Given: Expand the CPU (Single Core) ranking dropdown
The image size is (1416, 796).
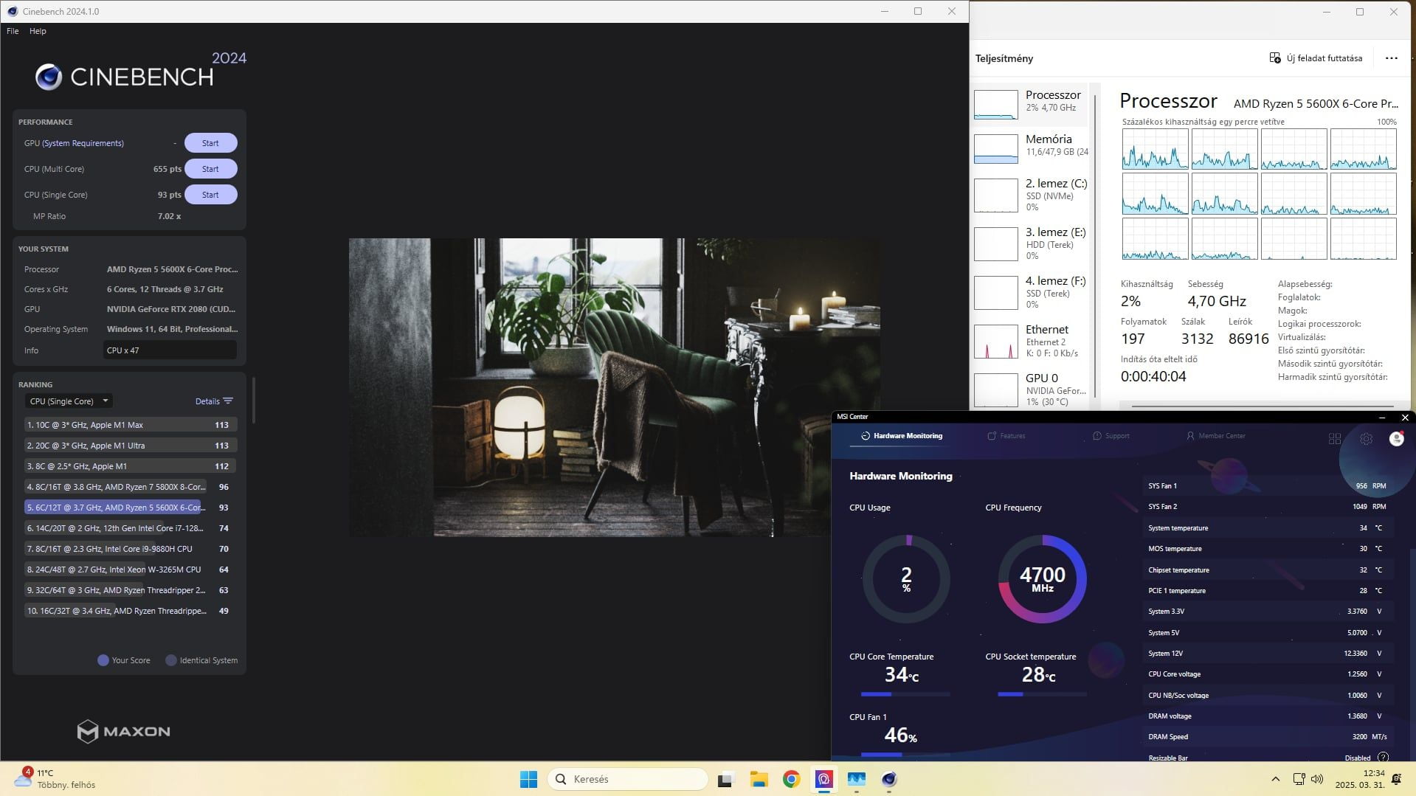Looking at the screenshot, I should [x=68, y=401].
